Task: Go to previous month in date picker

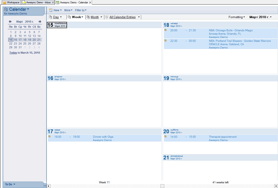Action: pyautogui.click(x=10, y=22)
